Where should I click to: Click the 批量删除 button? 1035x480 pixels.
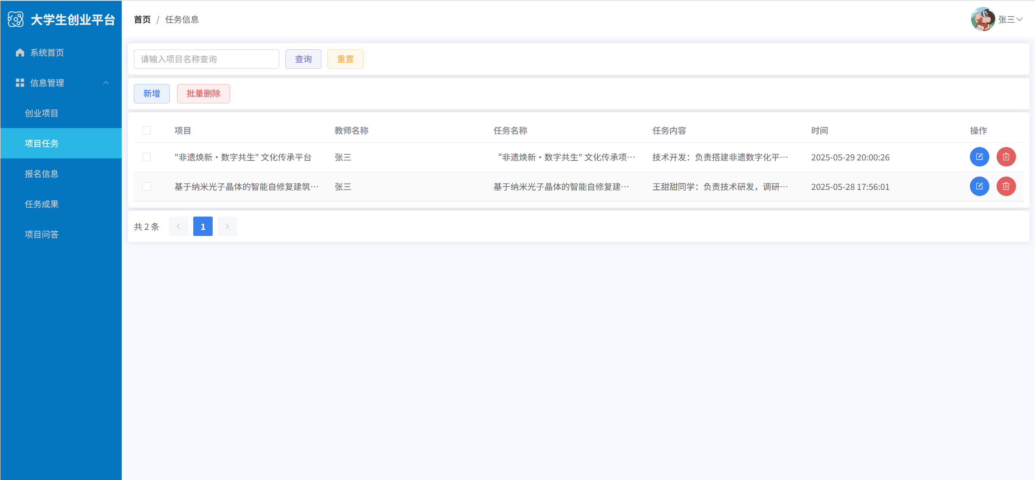tap(203, 94)
